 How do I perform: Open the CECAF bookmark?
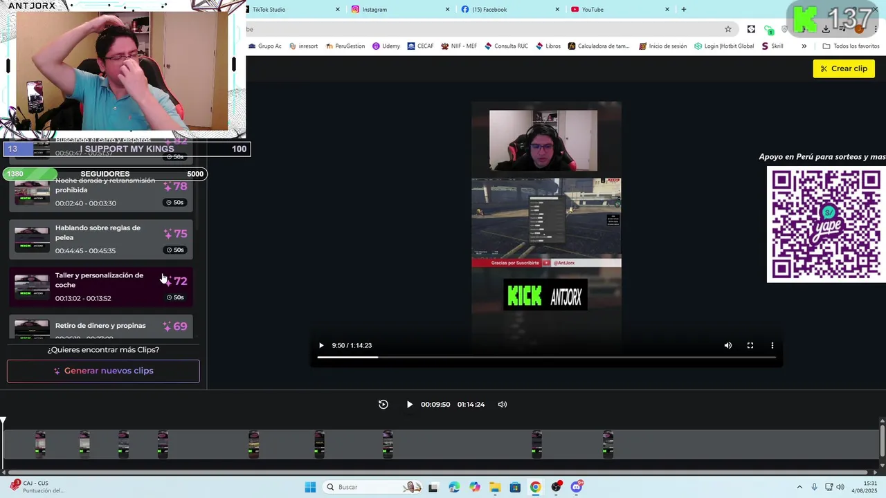click(420, 46)
